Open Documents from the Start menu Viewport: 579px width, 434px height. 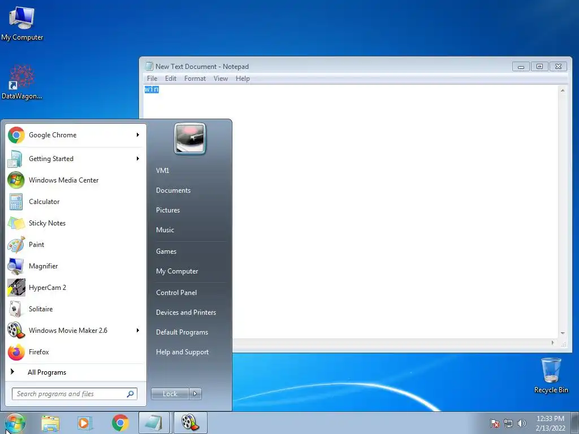tap(173, 190)
